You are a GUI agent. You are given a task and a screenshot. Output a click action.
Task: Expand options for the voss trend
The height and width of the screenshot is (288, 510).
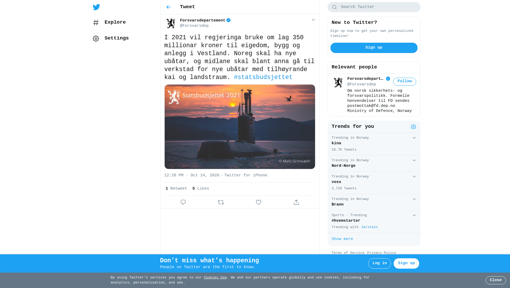414,177
